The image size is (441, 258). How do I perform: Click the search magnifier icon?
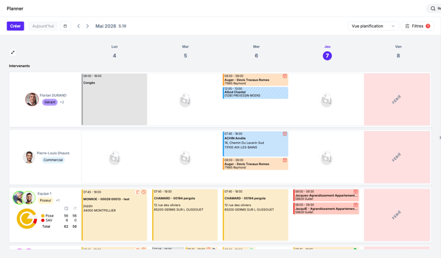point(433,9)
